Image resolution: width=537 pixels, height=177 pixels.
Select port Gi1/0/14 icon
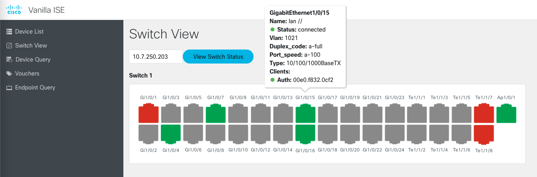(283, 134)
